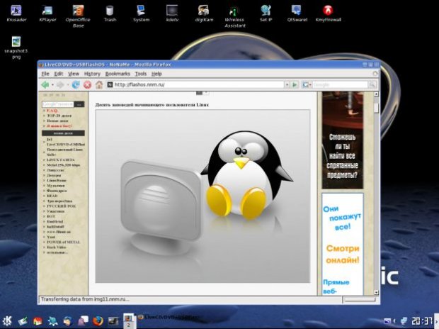Open the READ sidebar link
This screenshot has height=329, width=439.
pyautogui.click(x=52, y=196)
